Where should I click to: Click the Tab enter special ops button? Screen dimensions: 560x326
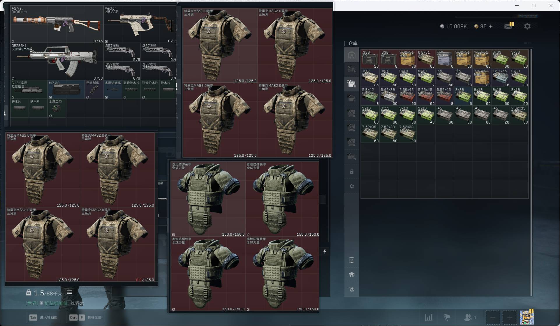43,317
